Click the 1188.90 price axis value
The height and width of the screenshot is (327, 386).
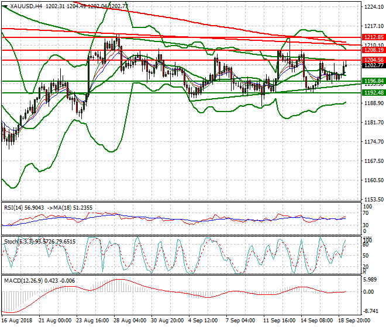coord(374,103)
